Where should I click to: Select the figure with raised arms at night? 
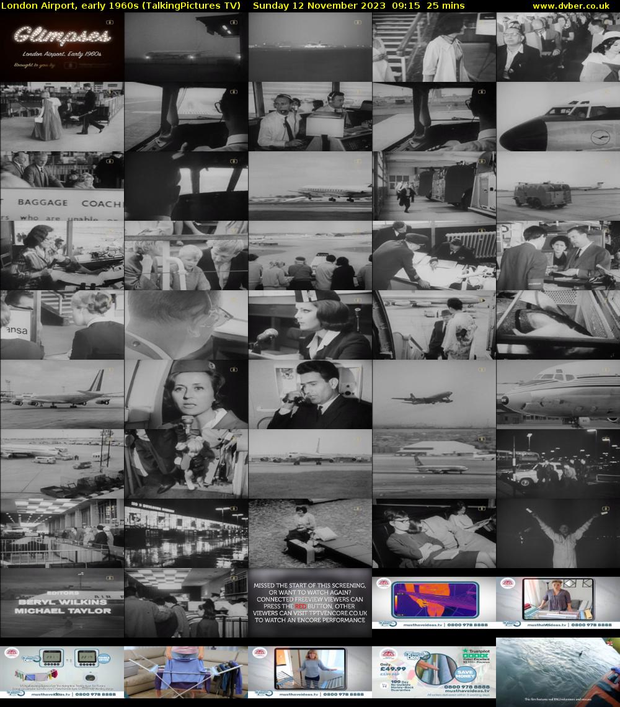558,533
